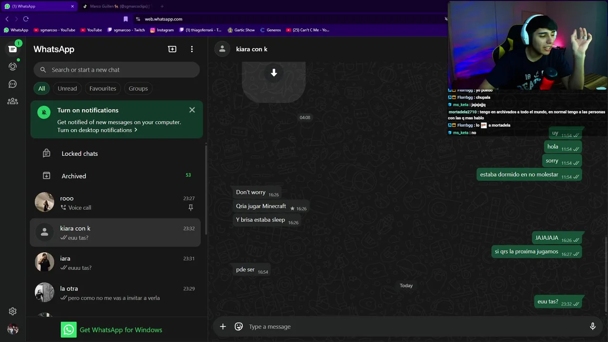Download the media with the arrow icon
This screenshot has width=608, height=342.
pos(274,73)
